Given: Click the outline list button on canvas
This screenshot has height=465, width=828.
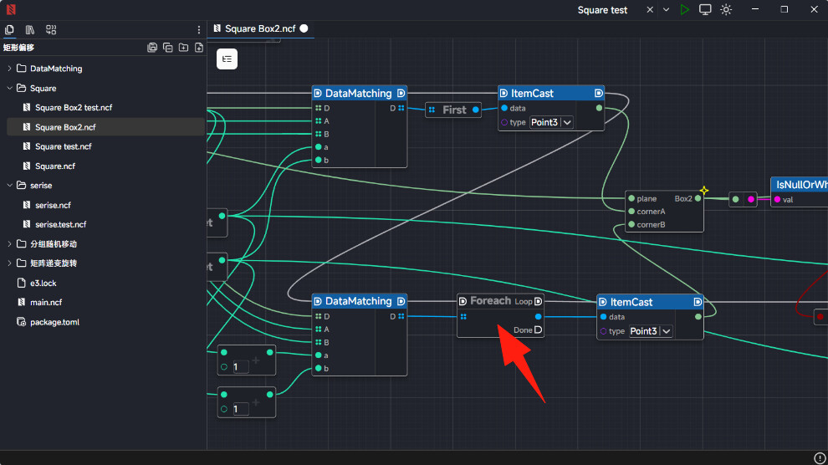Looking at the screenshot, I should (x=227, y=59).
